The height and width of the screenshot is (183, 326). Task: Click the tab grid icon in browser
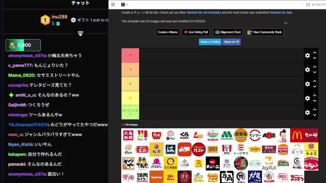click(113, 5)
